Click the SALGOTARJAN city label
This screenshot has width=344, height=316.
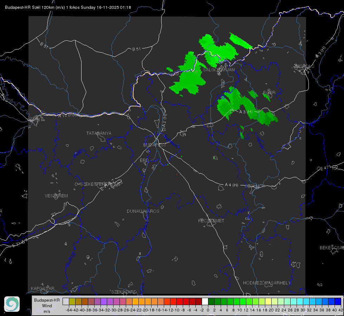[219, 70]
